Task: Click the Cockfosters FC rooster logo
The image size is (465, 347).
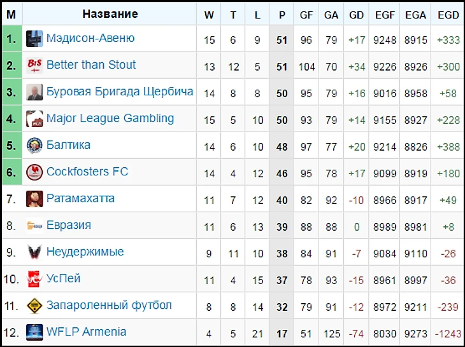Action: click(34, 172)
